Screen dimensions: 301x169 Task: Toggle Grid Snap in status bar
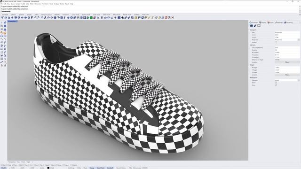coord(71,168)
